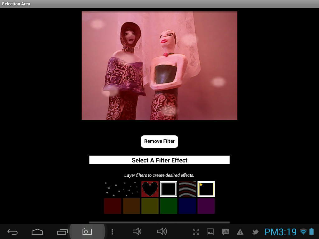Select the red heart frame filter

[150, 189]
